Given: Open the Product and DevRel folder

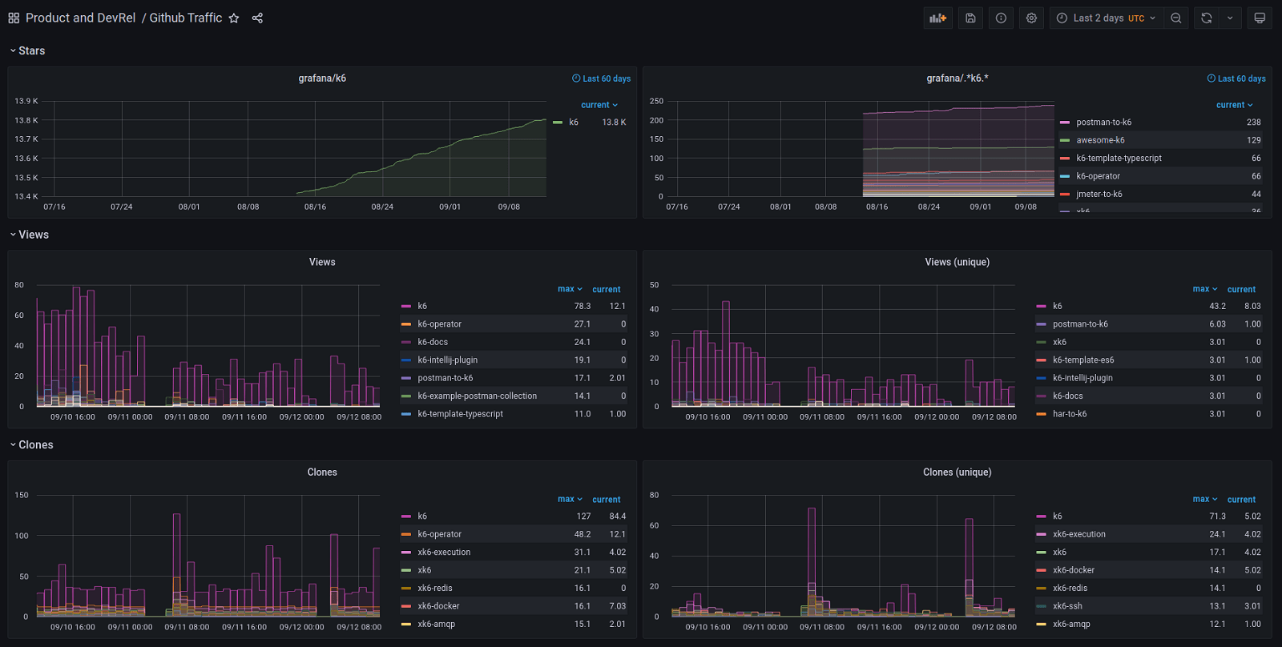Looking at the screenshot, I should click(80, 18).
